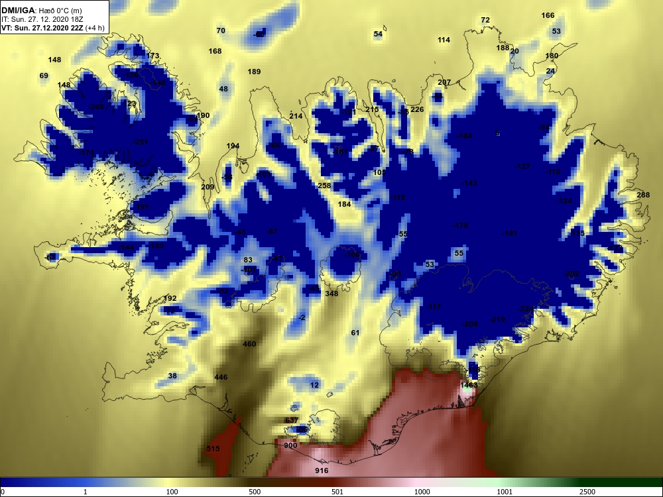Click the 214 map value
This screenshot has height=497, width=663.
click(x=296, y=116)
